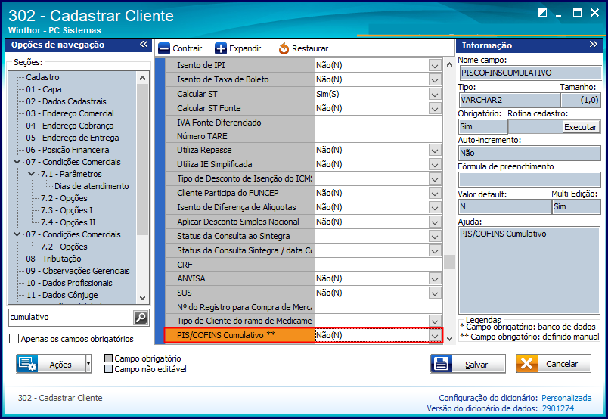Click the sections tree scrollbar down arrow
This screenshot has height=419, width=608.
point(142,298)
